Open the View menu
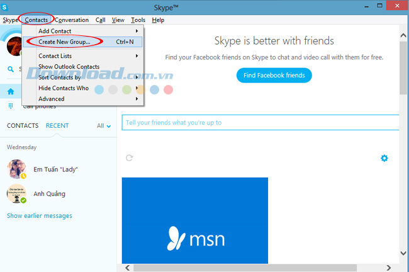This screenshot has height=272, width=409. pyautogui.click(x=118, y=20)
